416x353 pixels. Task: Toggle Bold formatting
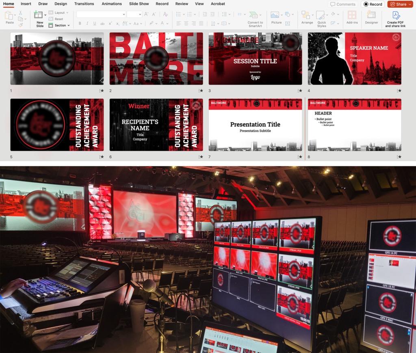[79, 24]
